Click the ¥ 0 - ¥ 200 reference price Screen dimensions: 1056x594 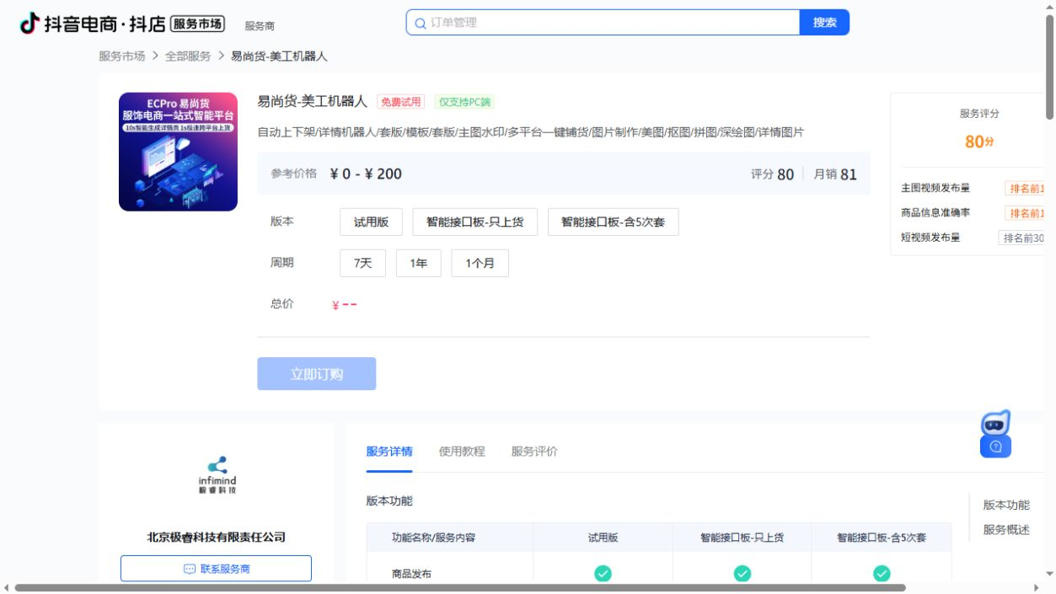366,174
